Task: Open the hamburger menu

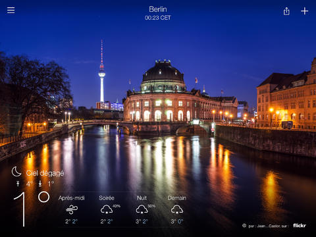Action: (11, 10)
